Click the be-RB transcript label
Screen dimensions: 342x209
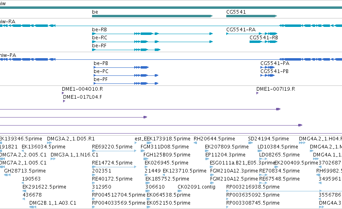coord(99,30)
